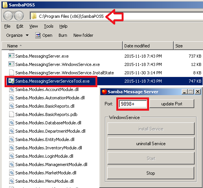The image size is (203, 188).
Task: Select icon of Samba.Modules.MenuModule.dll
Action: 11,181
